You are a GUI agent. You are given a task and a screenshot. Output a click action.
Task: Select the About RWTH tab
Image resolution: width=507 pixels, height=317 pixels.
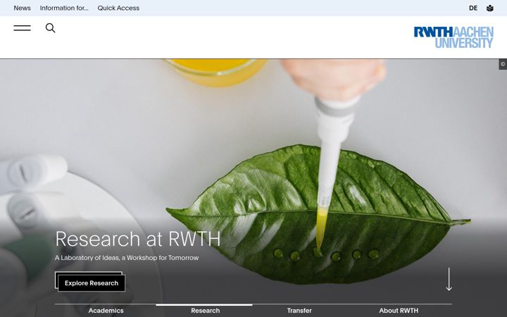[x=399, y=311]
